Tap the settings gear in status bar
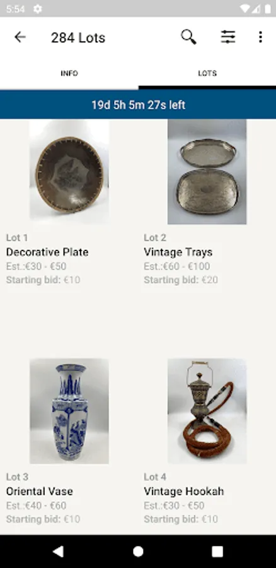This screenshot has height=568, width=276. [38, 9]
